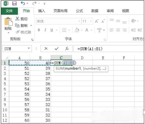This screenshot has width=145, height=124.
Task: Save the workbook with the floppy disk icon
Action: [x=15, y=3]
